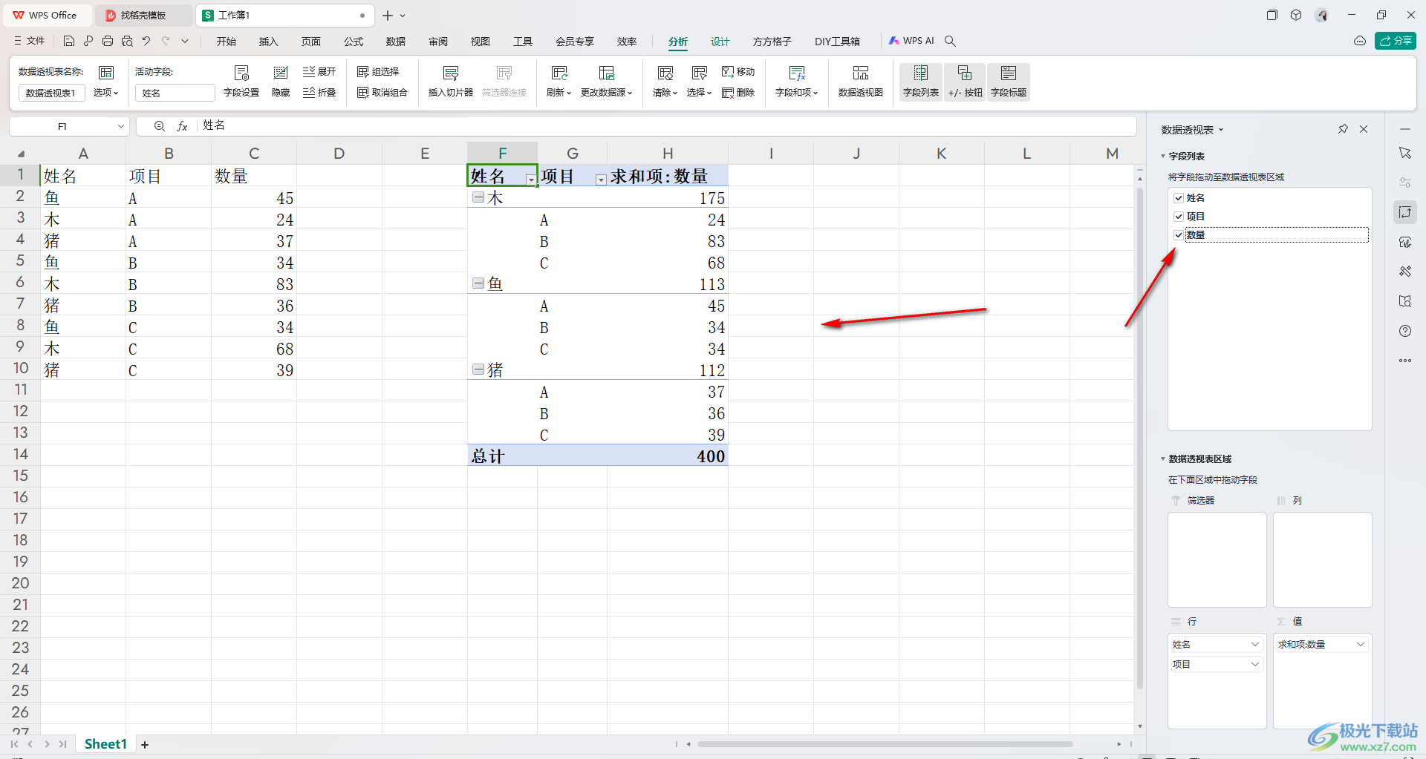This screenshot has height=759, width=1426.
Task: Click 组选择 (Group Selection)
Action: tap(378, 72)
